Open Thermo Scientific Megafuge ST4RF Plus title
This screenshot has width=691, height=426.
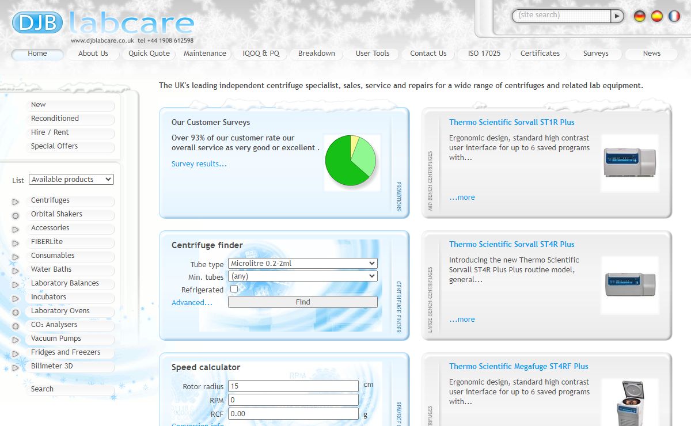click(x=519, y=367)
